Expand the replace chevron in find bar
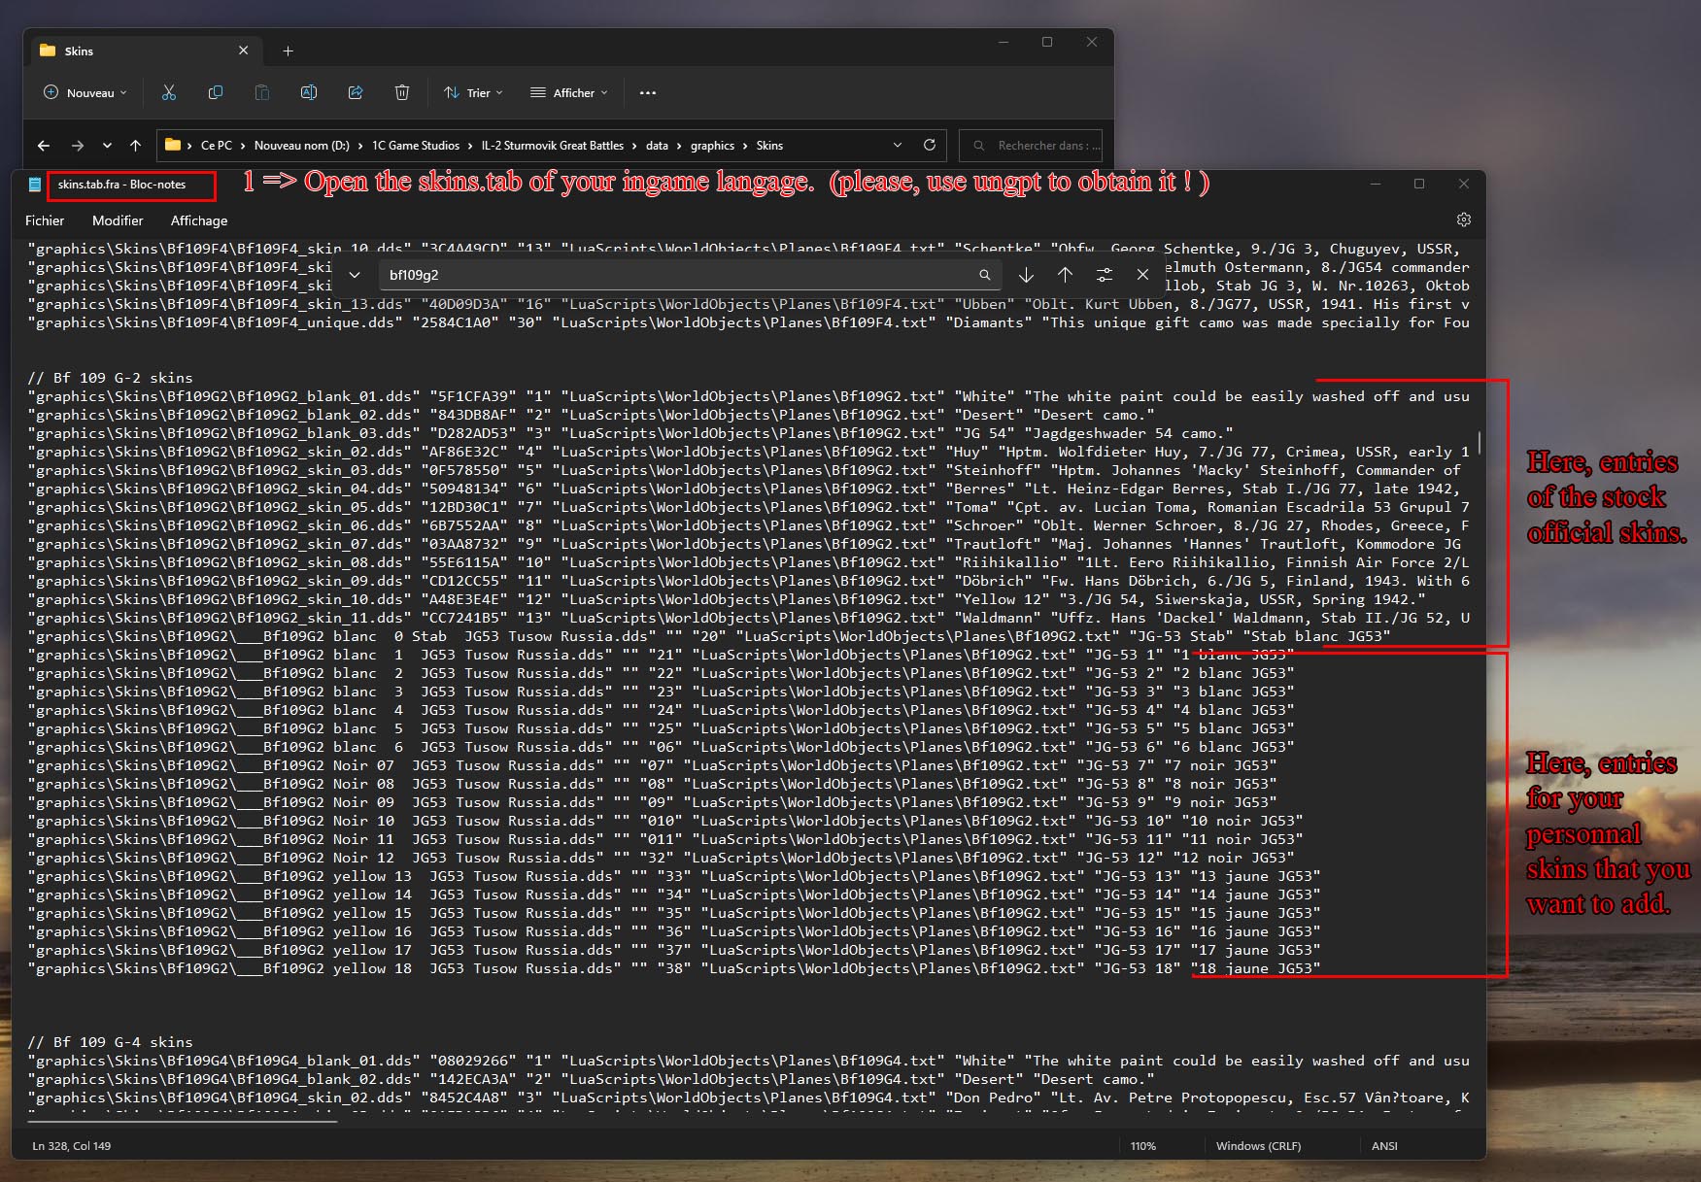 point(355,275)
